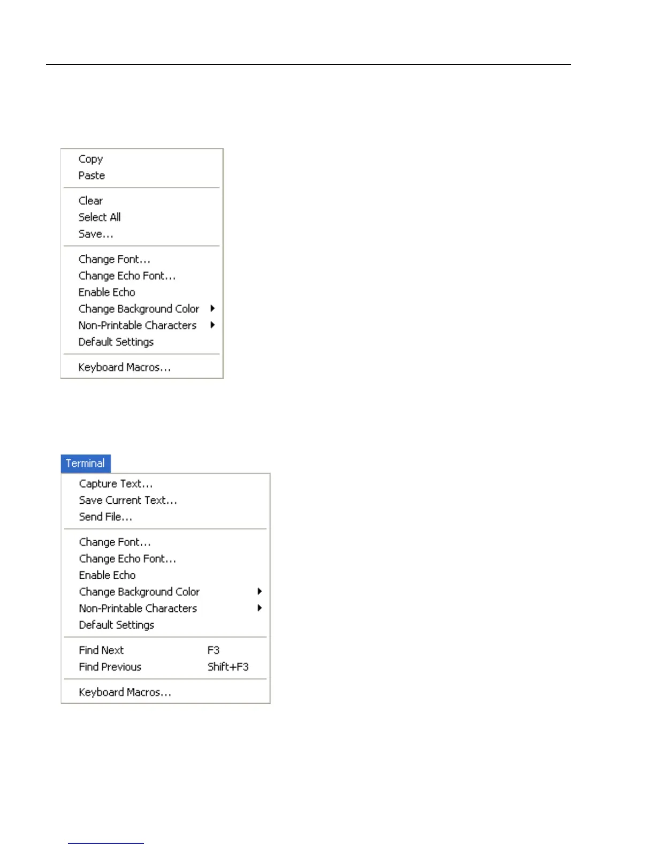
Task: Click Find Next in the Terminal menu
Action: (x=101, y=650)
